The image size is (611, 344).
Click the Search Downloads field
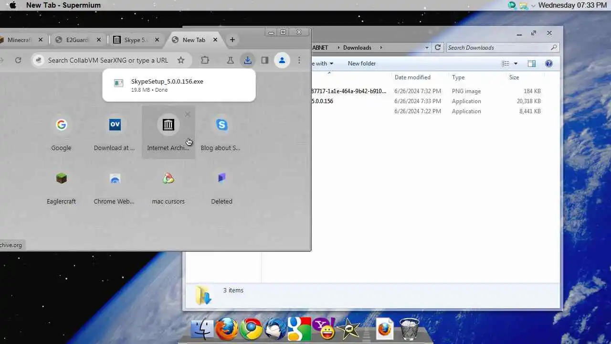point(502,47)
